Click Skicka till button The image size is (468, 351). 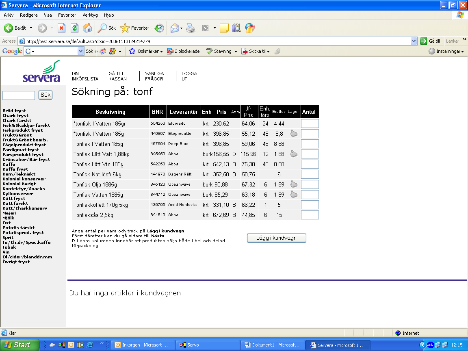point(256,51)
